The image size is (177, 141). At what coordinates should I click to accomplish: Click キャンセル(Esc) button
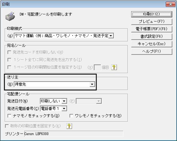152,44
